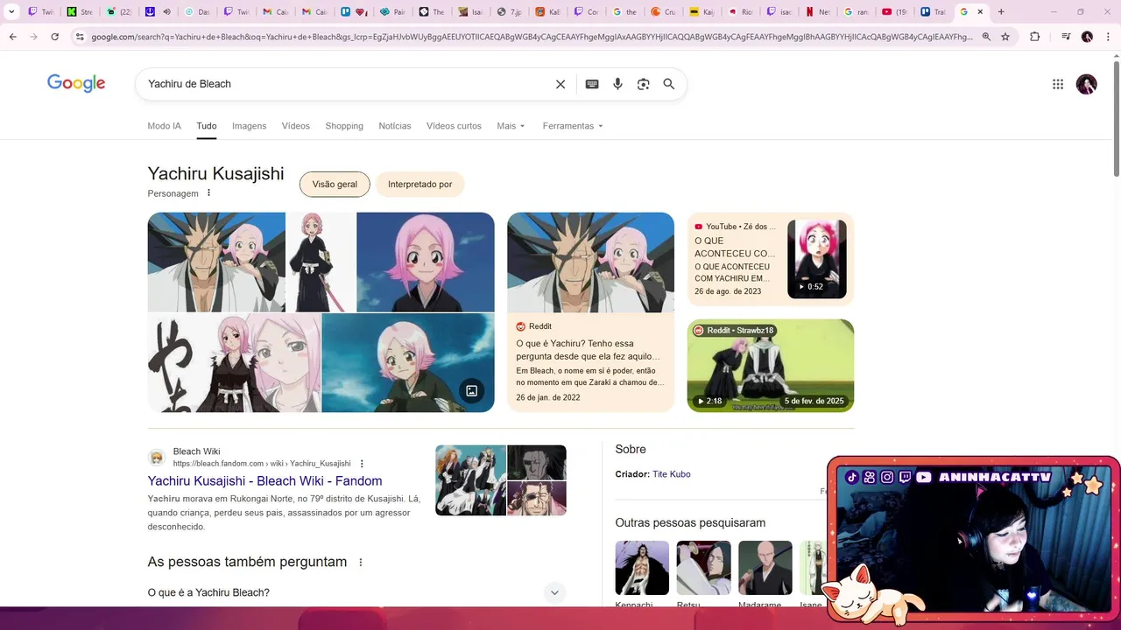Select the 'Interpretado por' chip

[x=420, y=185]
